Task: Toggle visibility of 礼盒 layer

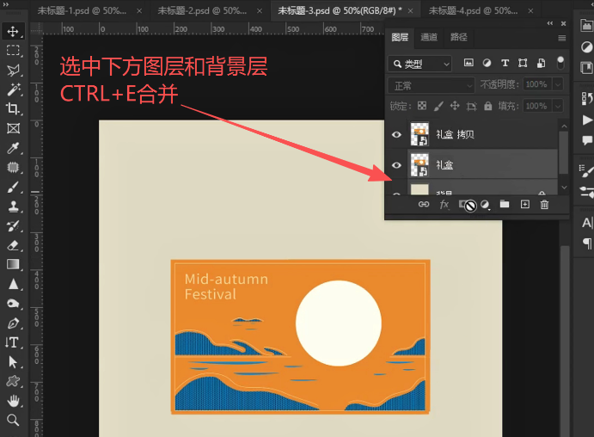Action: 396,165
